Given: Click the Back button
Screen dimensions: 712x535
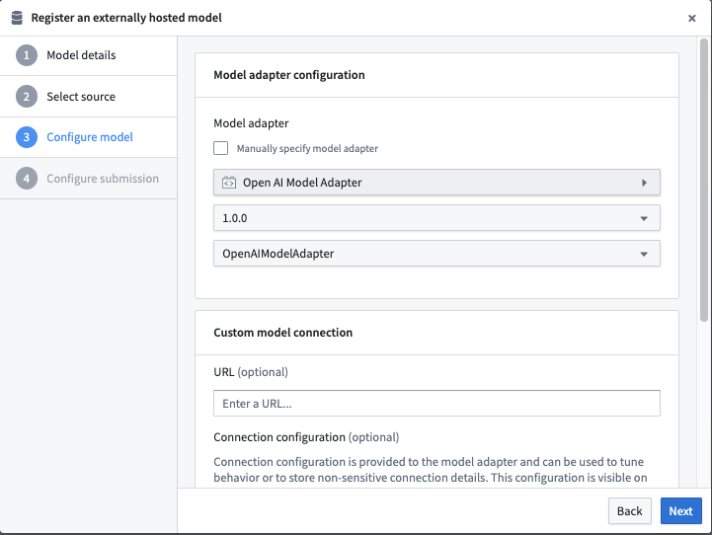Looking at the screenshot, I should 630,511.
